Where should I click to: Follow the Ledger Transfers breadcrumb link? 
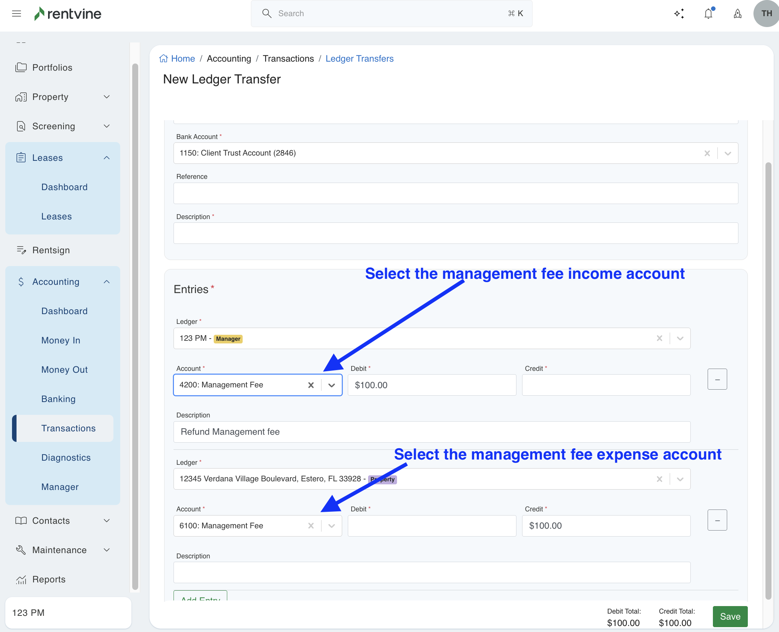tap(359, 59)
